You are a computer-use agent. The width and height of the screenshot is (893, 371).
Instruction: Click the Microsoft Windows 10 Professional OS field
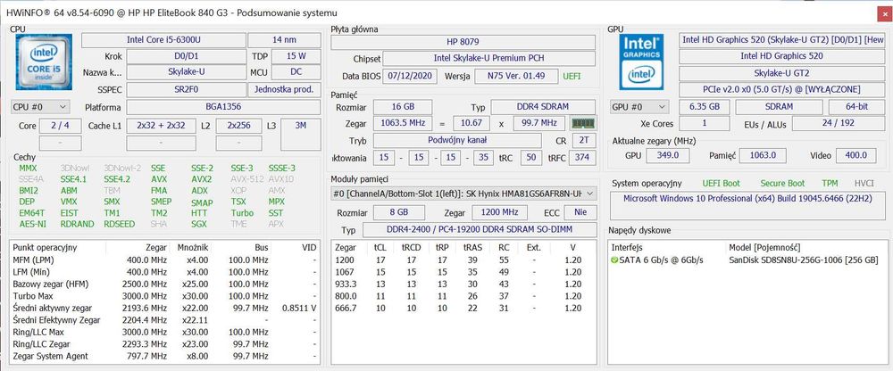click(747, 206)
